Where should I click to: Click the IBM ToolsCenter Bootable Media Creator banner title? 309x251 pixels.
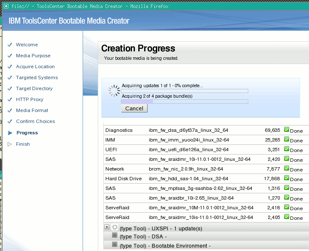coord(69,21)
